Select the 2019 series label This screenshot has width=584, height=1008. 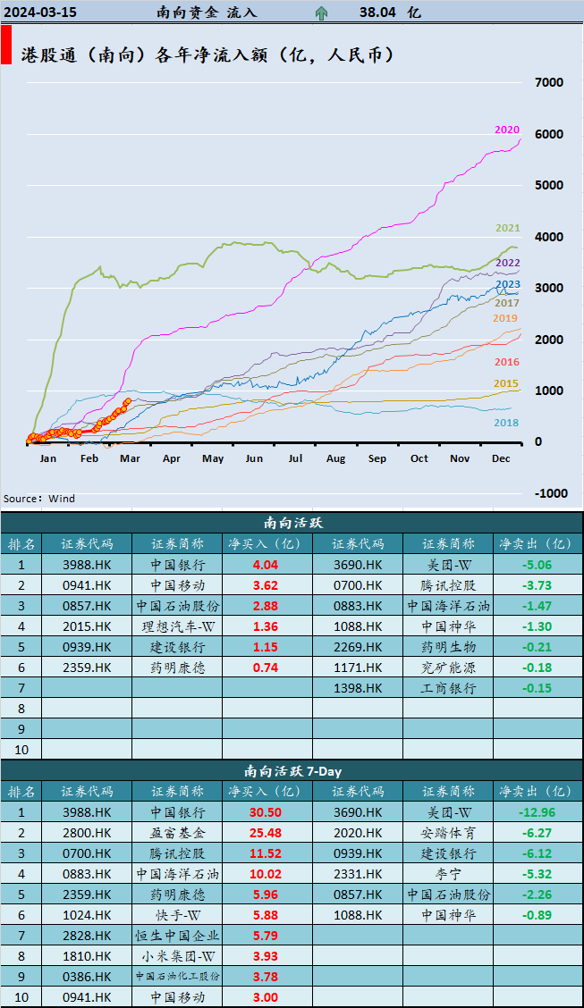click(505, 318)
